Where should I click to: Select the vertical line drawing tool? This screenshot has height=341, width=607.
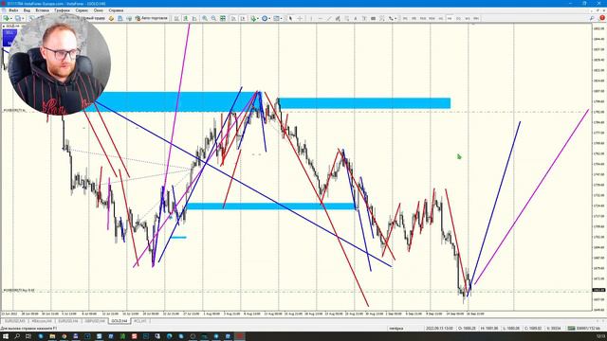(x=311, y=18)
